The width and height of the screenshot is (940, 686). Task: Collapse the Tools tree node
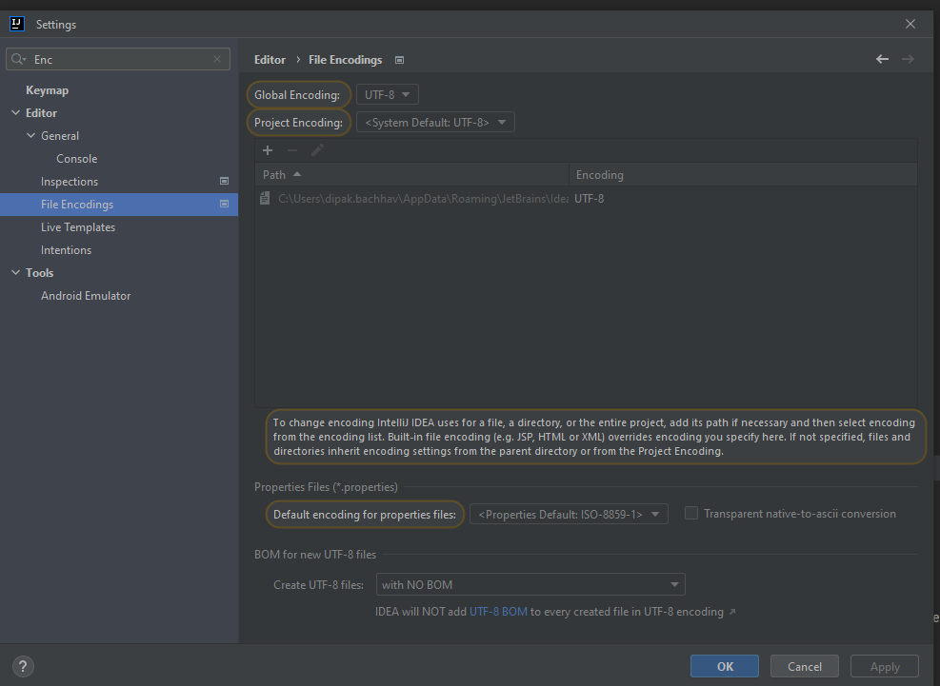point(15,273)
